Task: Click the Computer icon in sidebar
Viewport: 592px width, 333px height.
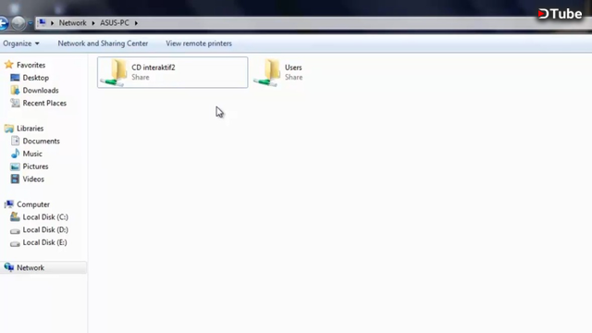Action: tap(9, 204)
